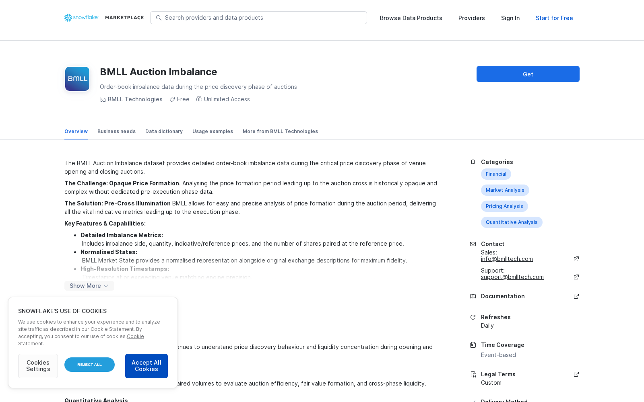Screen dimensions: 644x402
Task: Accept All Cookies in the banner
Action: (x=147, y=366)
